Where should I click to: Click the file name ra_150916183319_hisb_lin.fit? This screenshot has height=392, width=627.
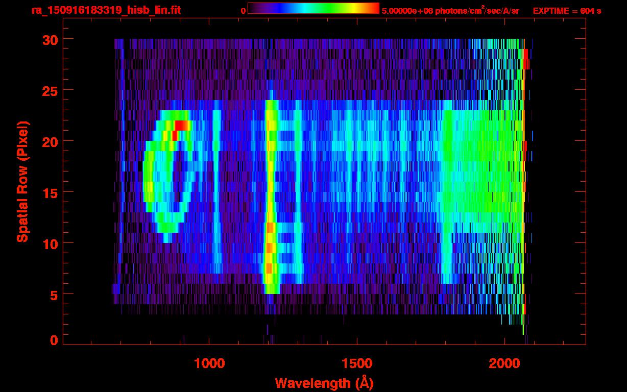pyautogui.click(x=106, y=10)
